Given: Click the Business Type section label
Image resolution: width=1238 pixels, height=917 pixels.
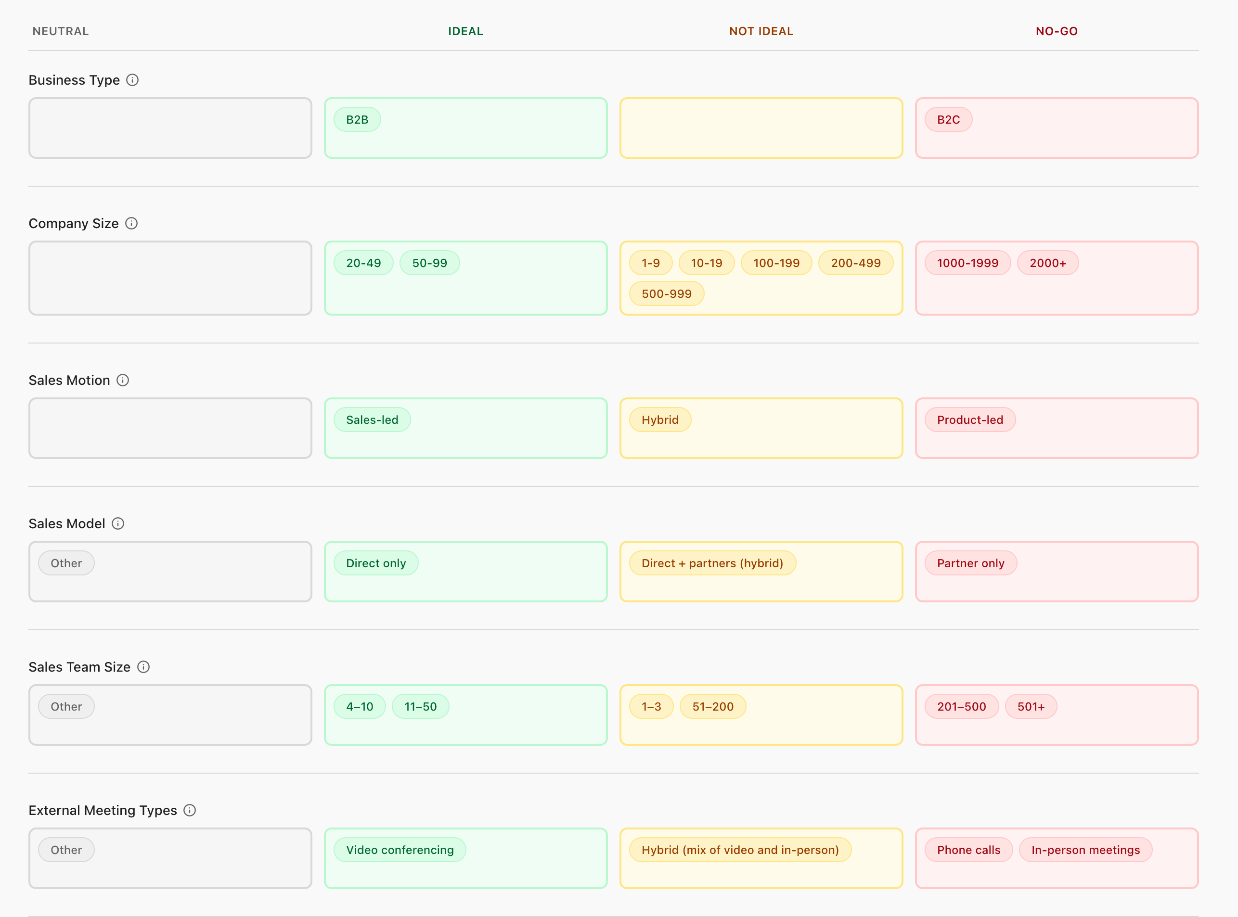Looking at the screenshot, I should 74,80.
